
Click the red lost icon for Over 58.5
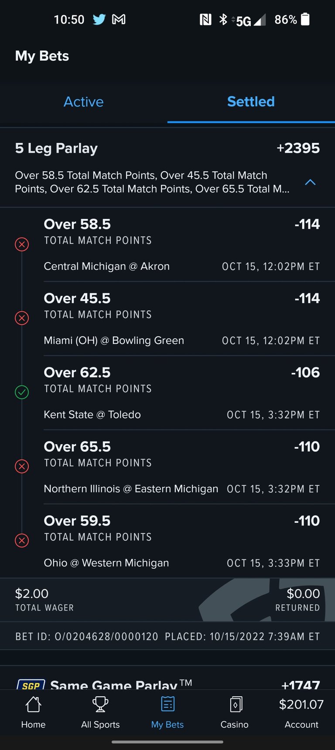[22, 244]
